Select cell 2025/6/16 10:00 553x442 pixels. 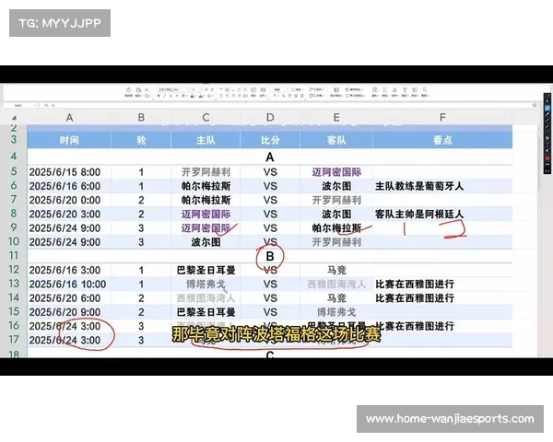(69, 285)
